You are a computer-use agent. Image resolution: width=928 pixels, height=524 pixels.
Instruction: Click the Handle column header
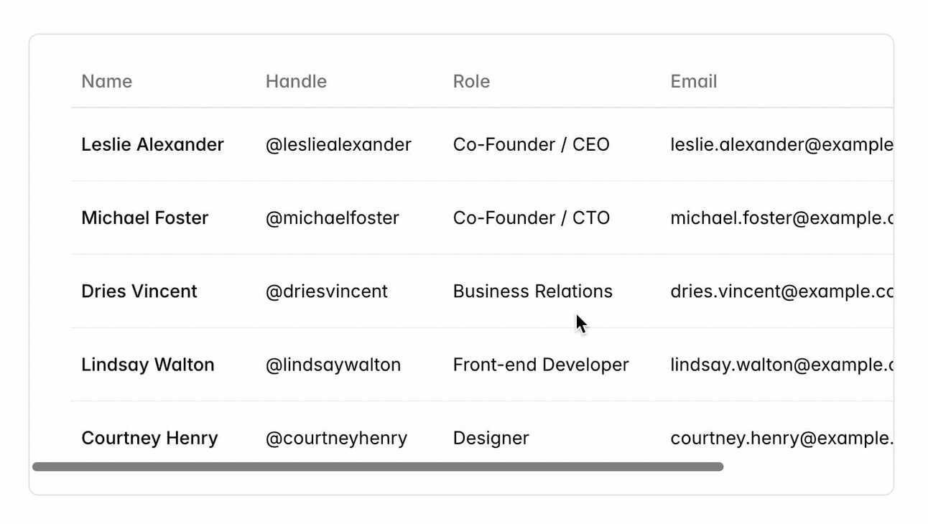click(296, 81)
